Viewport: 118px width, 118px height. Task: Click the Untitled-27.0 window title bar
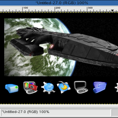point(59,3)
